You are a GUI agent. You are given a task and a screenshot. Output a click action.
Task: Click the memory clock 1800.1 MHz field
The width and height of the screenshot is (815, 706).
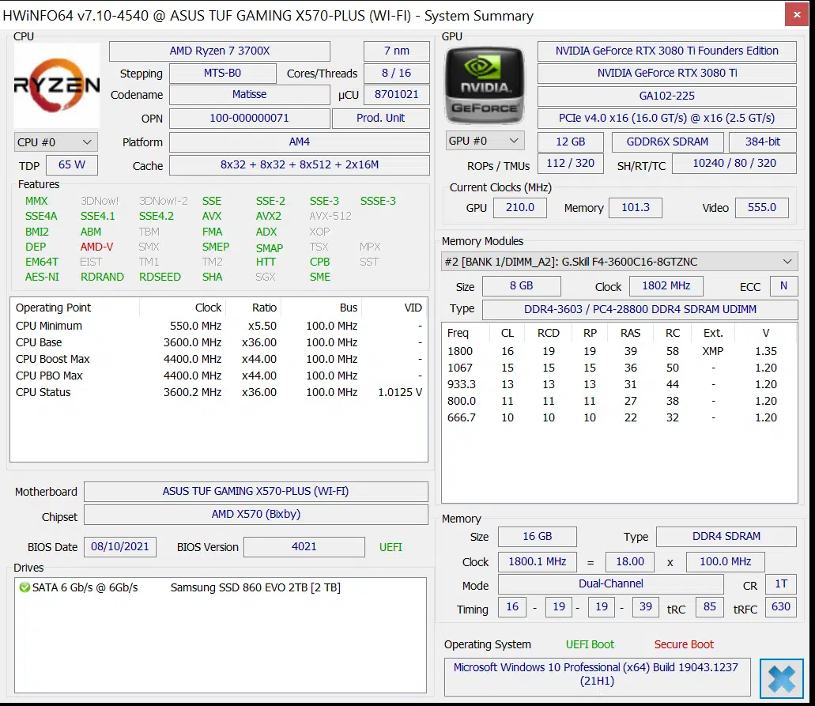point(537,562)
